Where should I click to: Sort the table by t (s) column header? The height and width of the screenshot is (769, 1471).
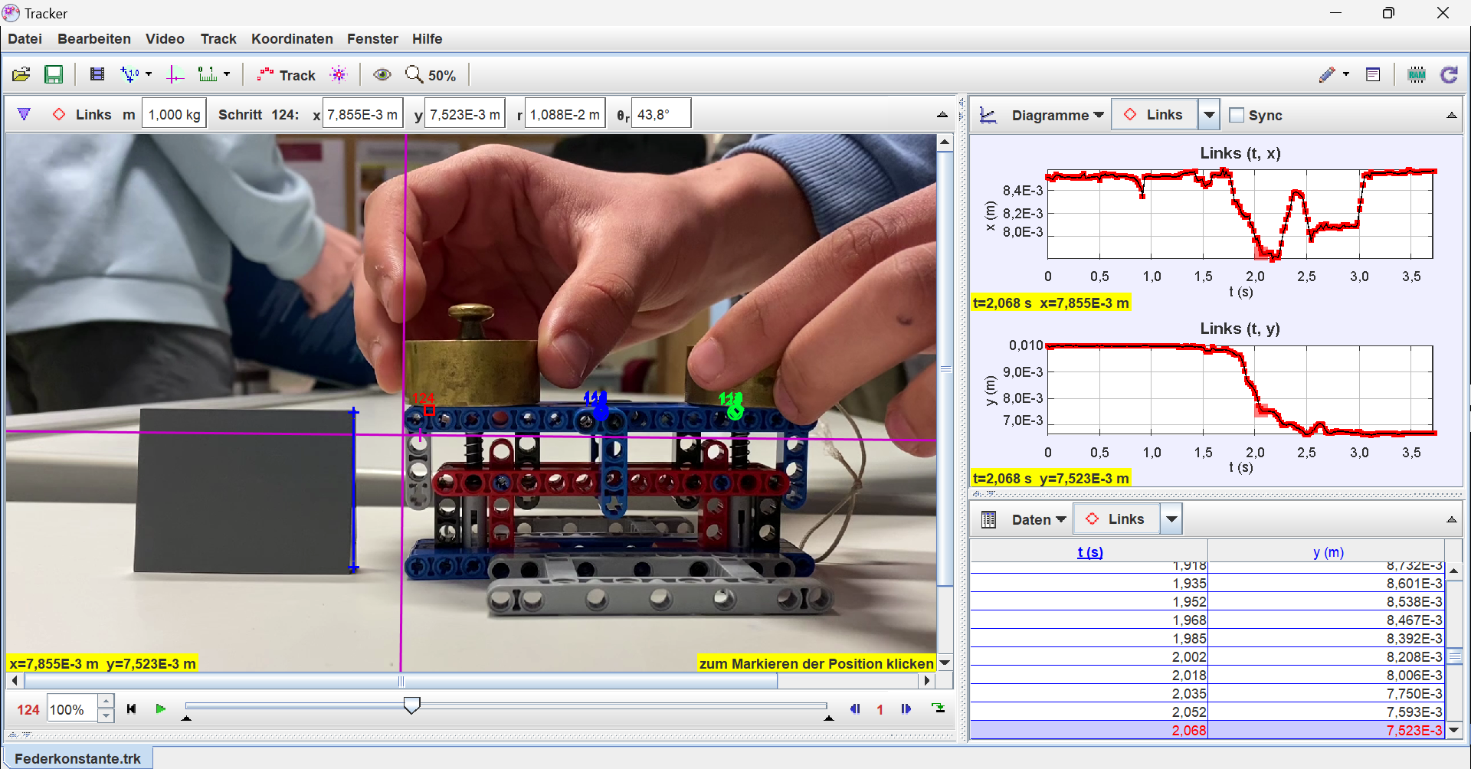point(1089,551)
